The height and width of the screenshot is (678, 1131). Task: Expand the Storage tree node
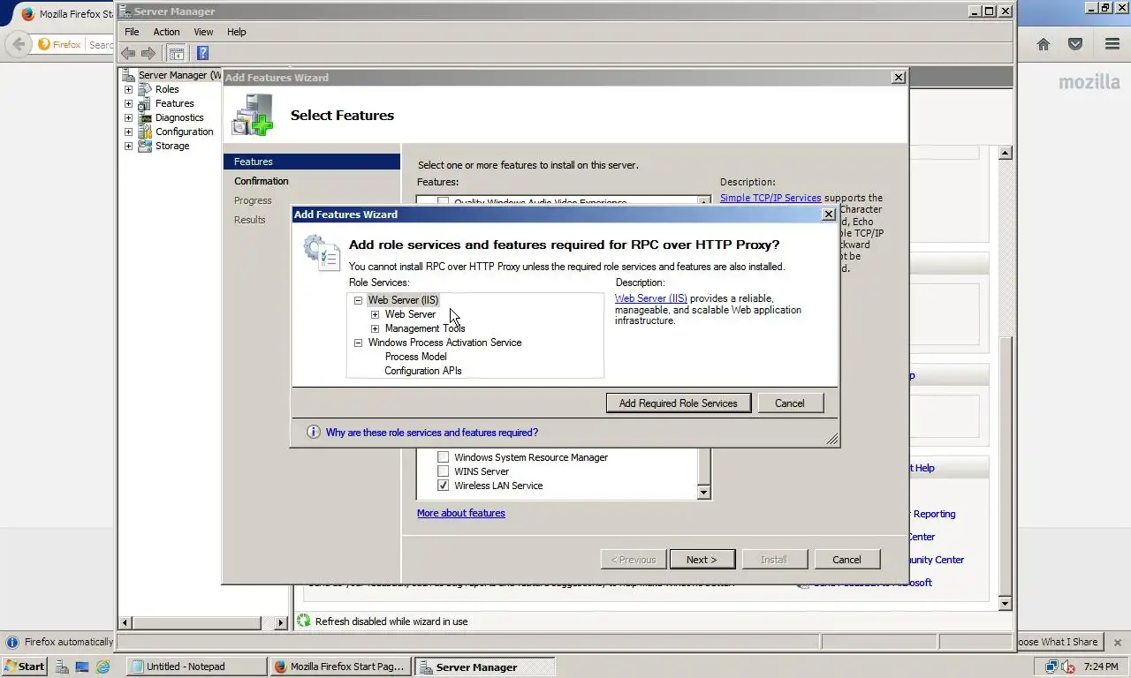(128, 146)
